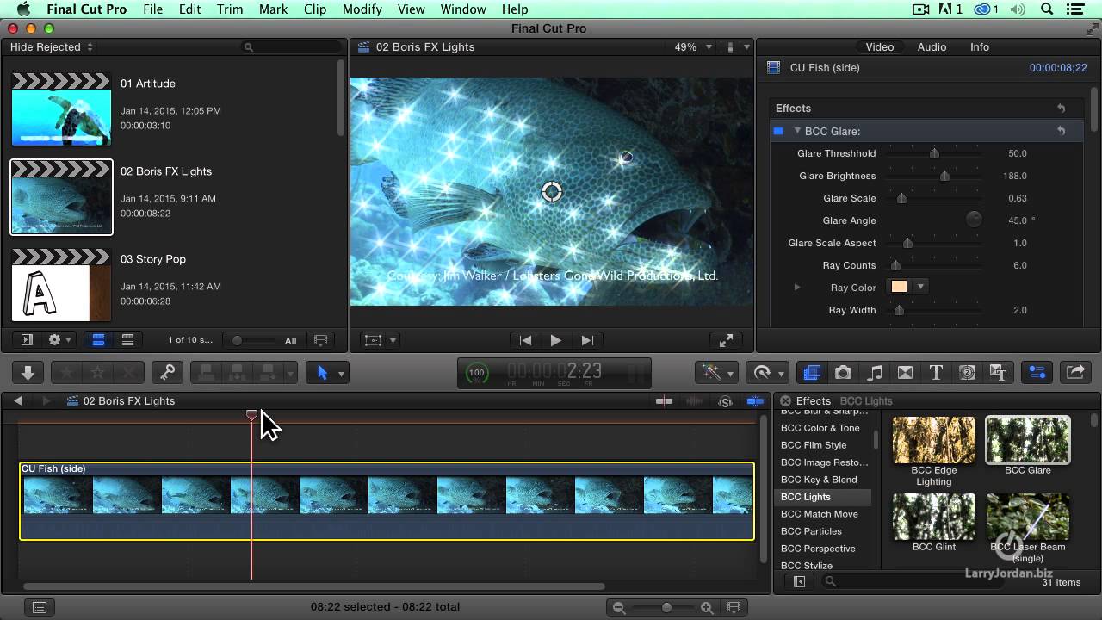Toggle timeline skimming button
Image resolution: width=1102 pixels, height=620 pixels.
tap(664, 401)
